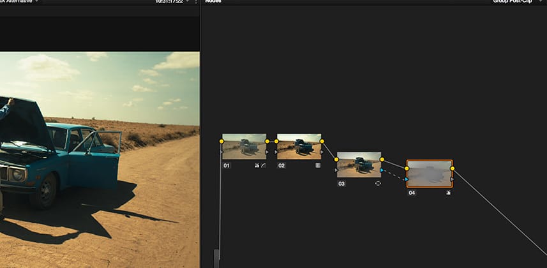Screen dimensions: 547x268
Task: Click the 03 node number label
Action: coord(341,184)
